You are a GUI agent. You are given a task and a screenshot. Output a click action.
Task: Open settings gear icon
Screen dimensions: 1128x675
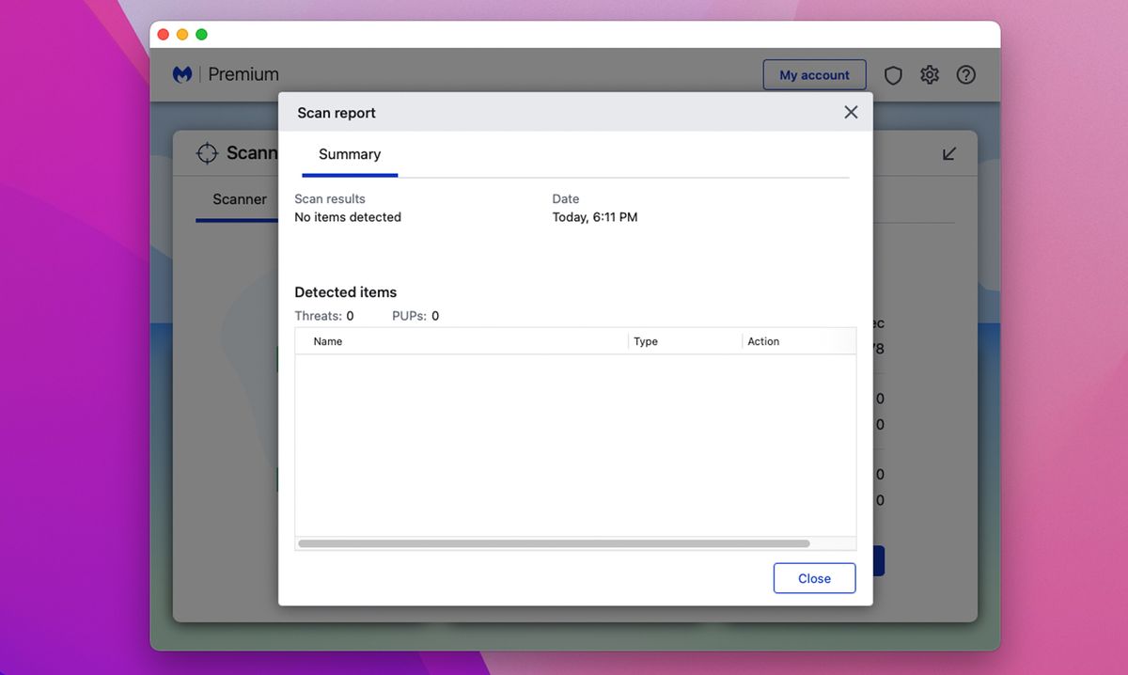(x=930, y=75)
